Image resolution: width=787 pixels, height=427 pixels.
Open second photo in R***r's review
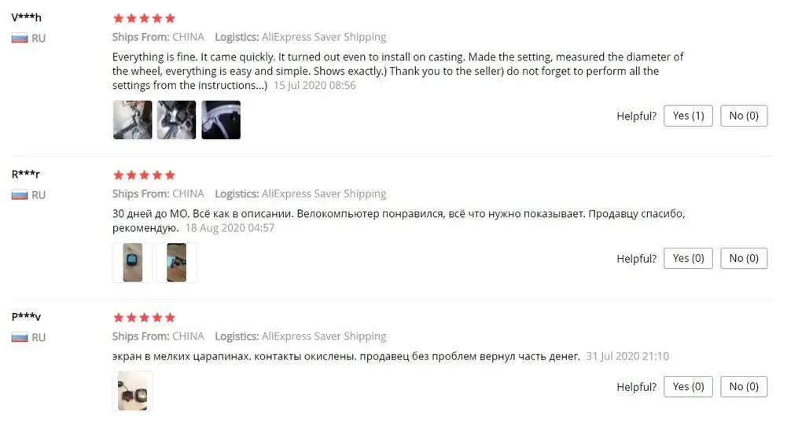pyautogui.click(x=177, y=263)
